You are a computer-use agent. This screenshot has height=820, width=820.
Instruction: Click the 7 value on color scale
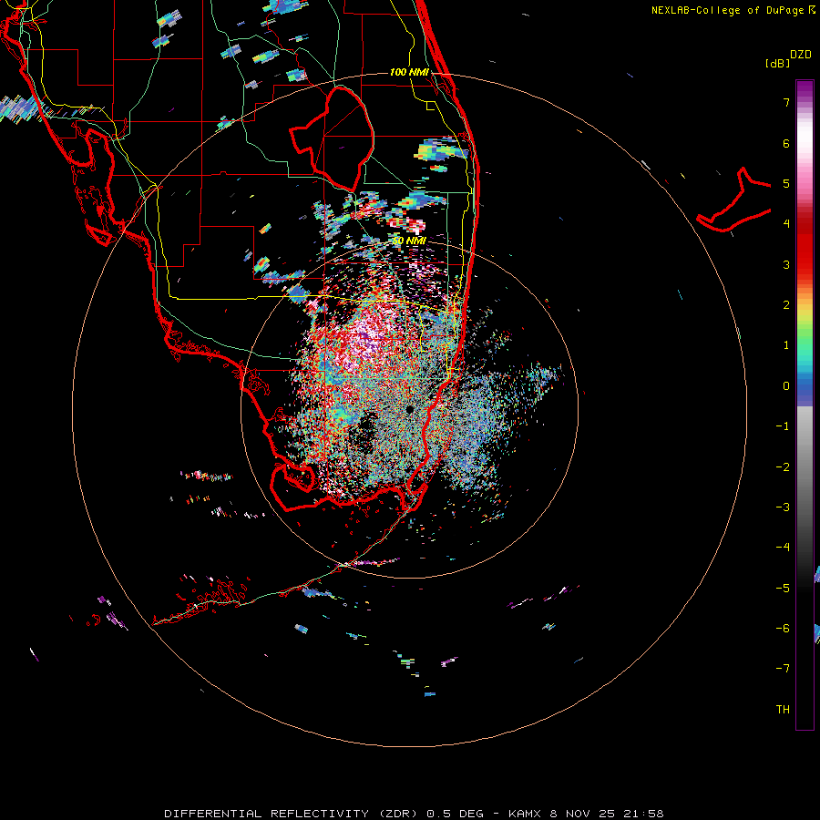click(x=786, y=102)
